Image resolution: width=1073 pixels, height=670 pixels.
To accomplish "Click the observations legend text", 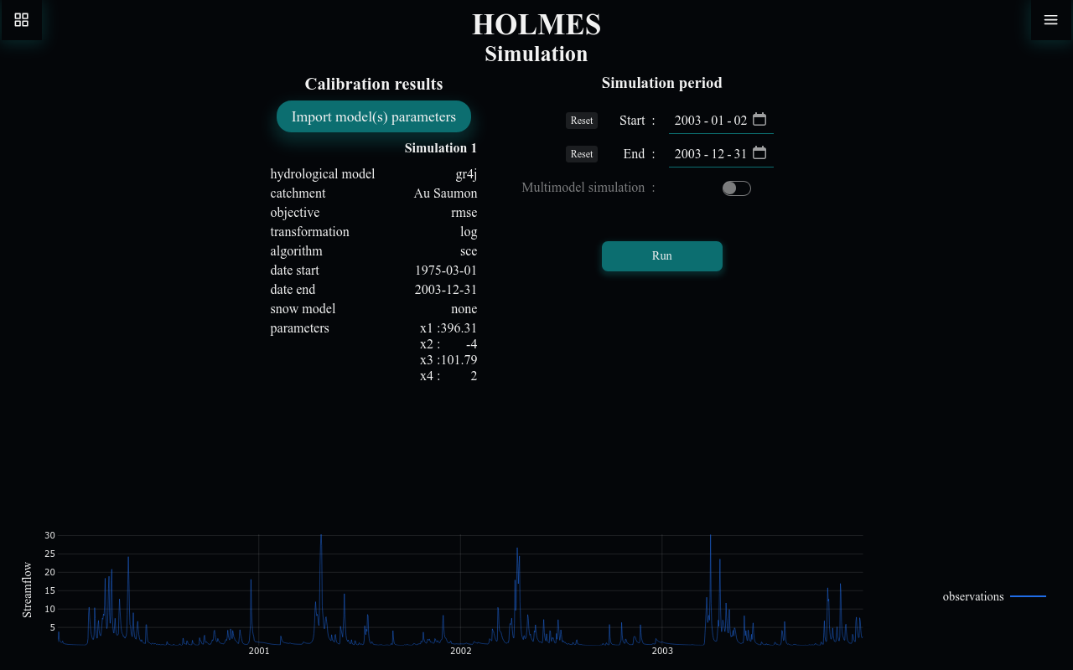I will click(973, 596).
